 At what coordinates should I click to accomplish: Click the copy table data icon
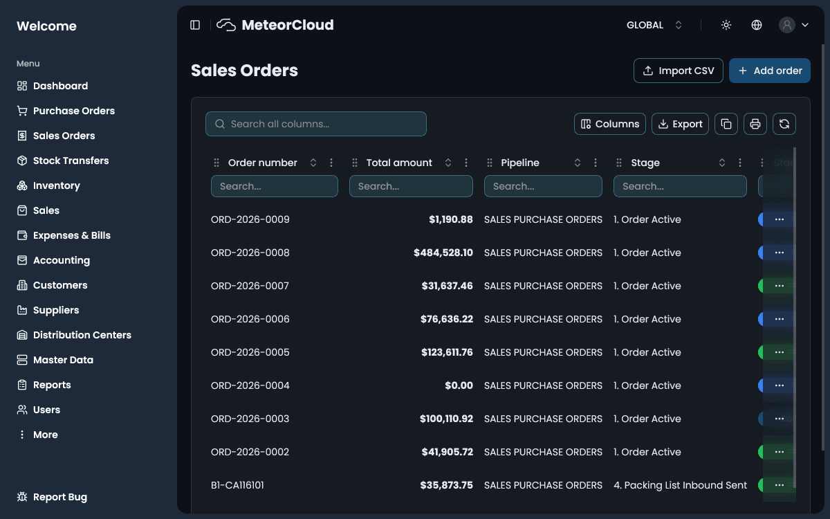coord(726,124)
